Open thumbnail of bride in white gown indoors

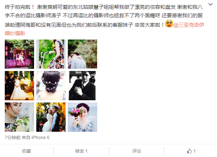coord(19,86)
